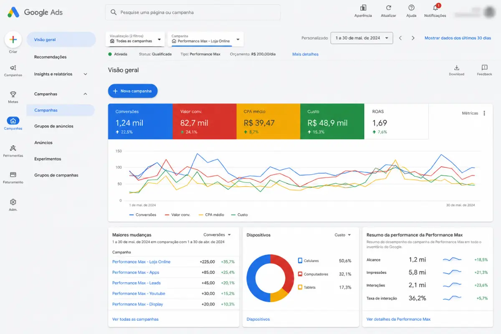Open Grupos de campanhas
Image resolution: width=501 pixels, height=334 pixels.
point(56,175)
